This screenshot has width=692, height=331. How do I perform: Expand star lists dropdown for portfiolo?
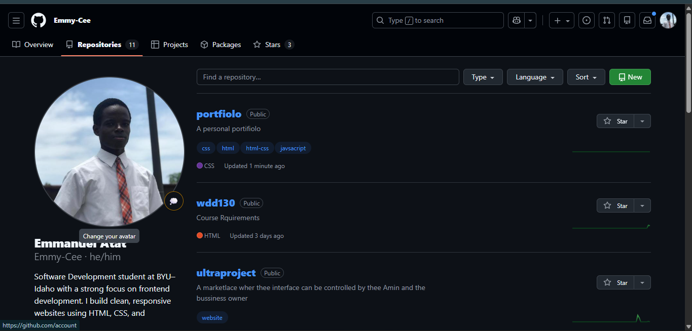(x=642, y=121)
